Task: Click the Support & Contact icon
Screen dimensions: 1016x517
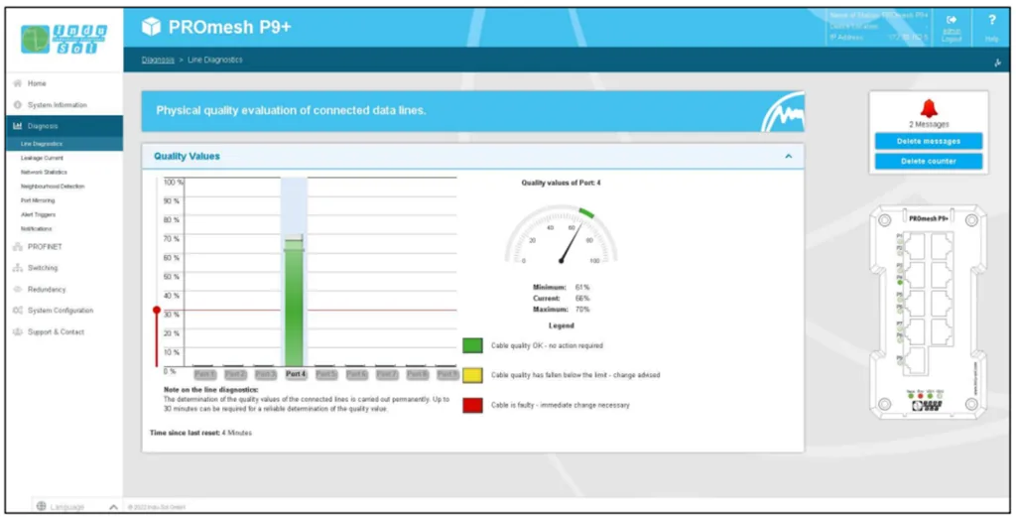Action: click(18, 332)
